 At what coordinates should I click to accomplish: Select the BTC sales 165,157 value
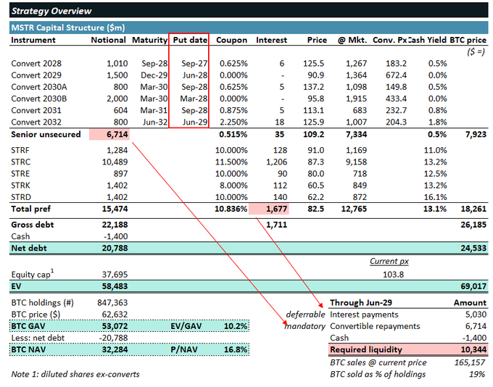click(470, 362)
